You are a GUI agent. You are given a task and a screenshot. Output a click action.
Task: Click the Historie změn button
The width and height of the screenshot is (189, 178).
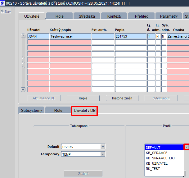119,98
